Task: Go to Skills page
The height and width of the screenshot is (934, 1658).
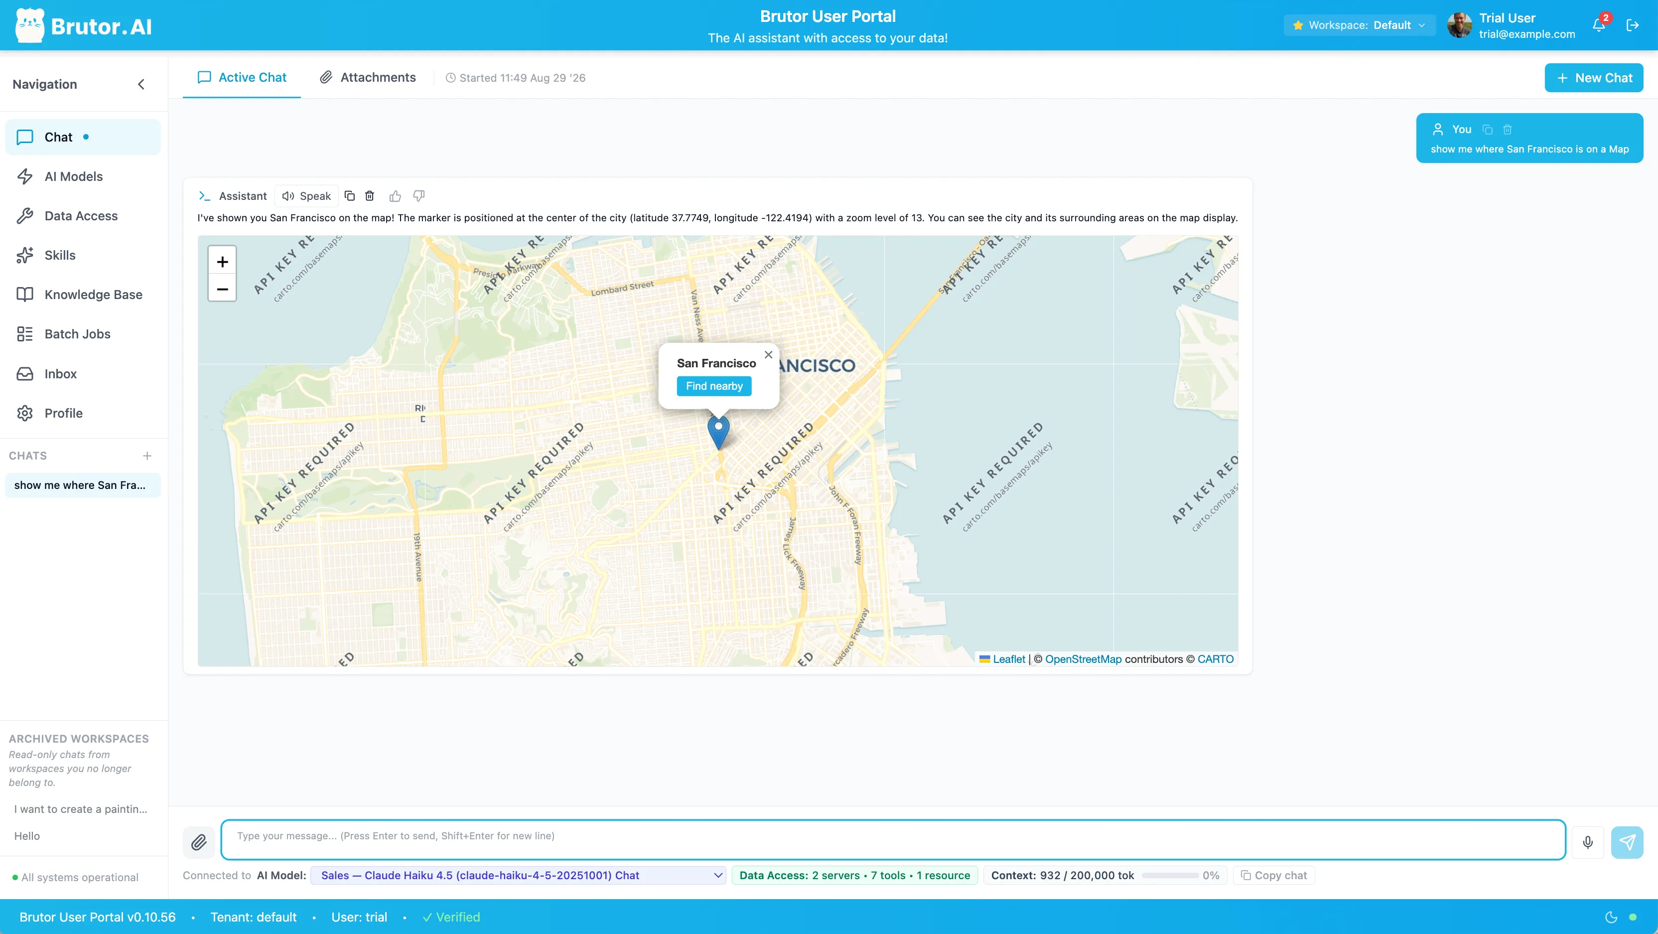Action: (x=82, y=255)
